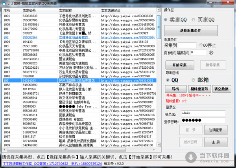Screen dimensions: 236x168
Task: Select the seller 伊诗兰顿旗舰店
Action: tap(70, 94)
